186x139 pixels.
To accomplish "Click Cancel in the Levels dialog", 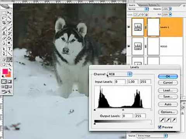I will coord(168,83).
